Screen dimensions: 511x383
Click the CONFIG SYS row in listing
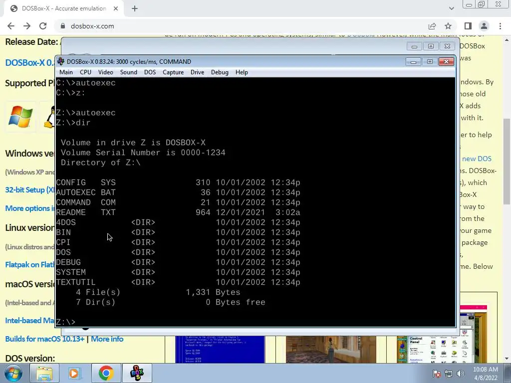[x=178, y=183]
